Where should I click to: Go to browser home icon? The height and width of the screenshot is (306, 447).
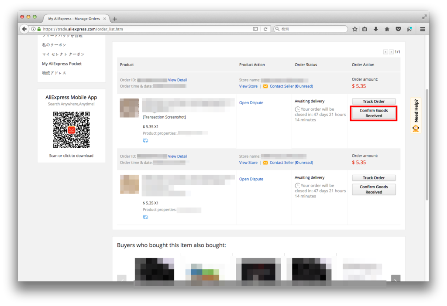pos(387,29)
